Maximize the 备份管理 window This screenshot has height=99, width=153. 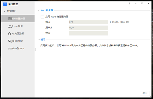[x=142, y=4]
